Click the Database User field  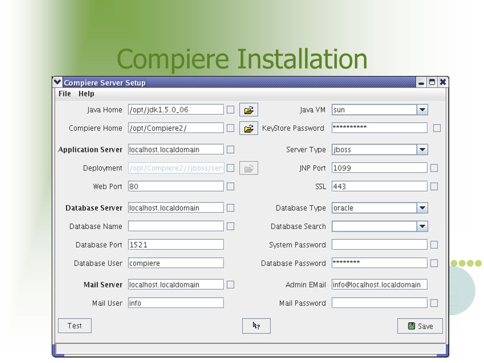[x=176, y=263]
